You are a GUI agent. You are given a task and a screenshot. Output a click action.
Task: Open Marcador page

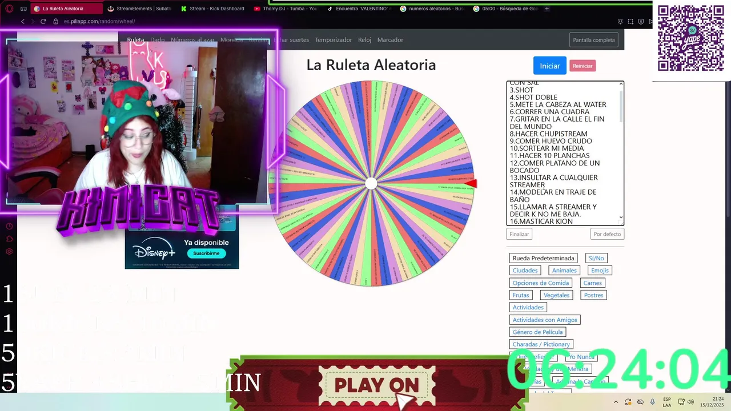point(390,40)
